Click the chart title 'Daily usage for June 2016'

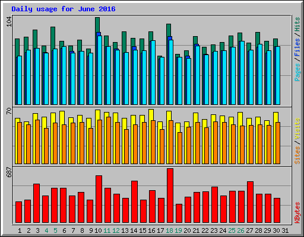click(64, 9)
